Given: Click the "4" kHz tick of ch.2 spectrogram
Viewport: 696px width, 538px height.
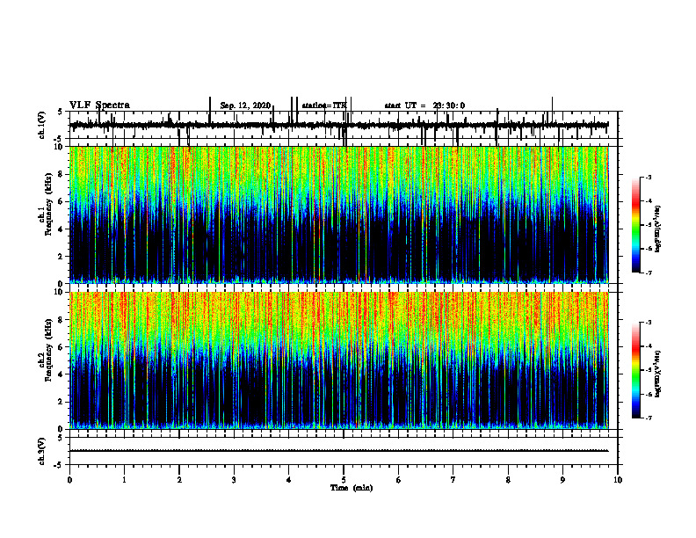Looking at the screenshot, I should (62, 374).
